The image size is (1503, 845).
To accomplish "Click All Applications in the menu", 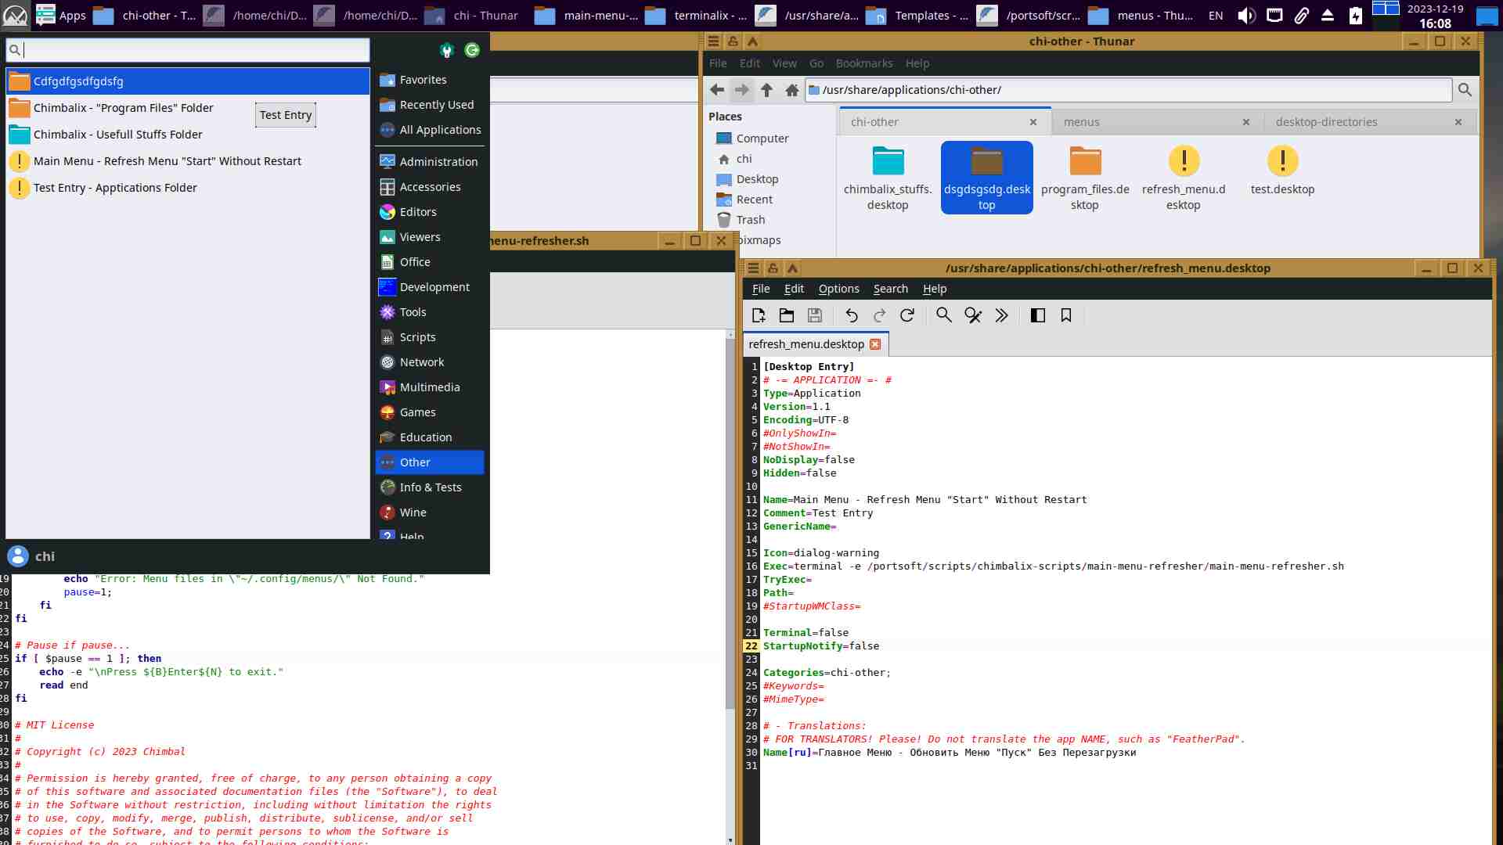I will pos(439,130).
